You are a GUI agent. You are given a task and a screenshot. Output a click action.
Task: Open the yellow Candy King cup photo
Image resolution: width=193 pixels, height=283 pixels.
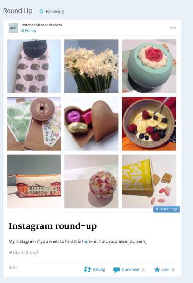149,182
